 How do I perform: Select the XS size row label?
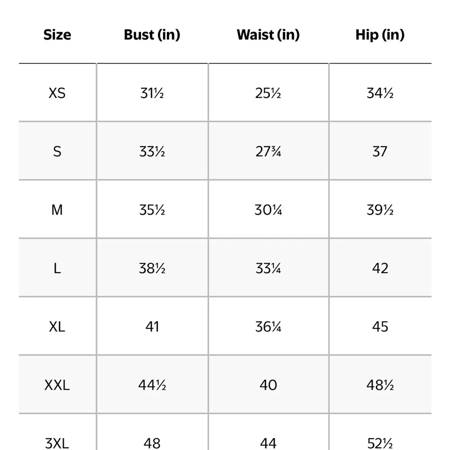point(57,93)
